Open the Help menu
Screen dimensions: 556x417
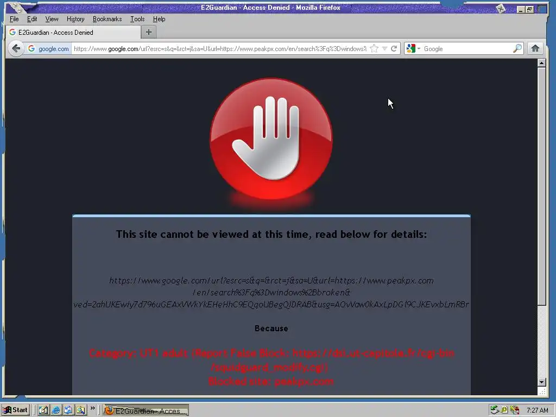(159, 19)
